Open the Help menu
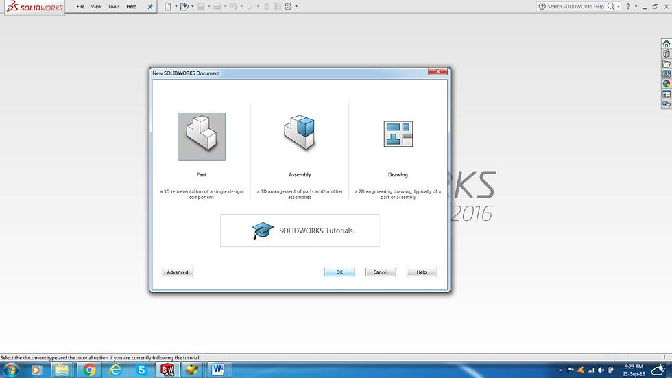 coord(132,6)
